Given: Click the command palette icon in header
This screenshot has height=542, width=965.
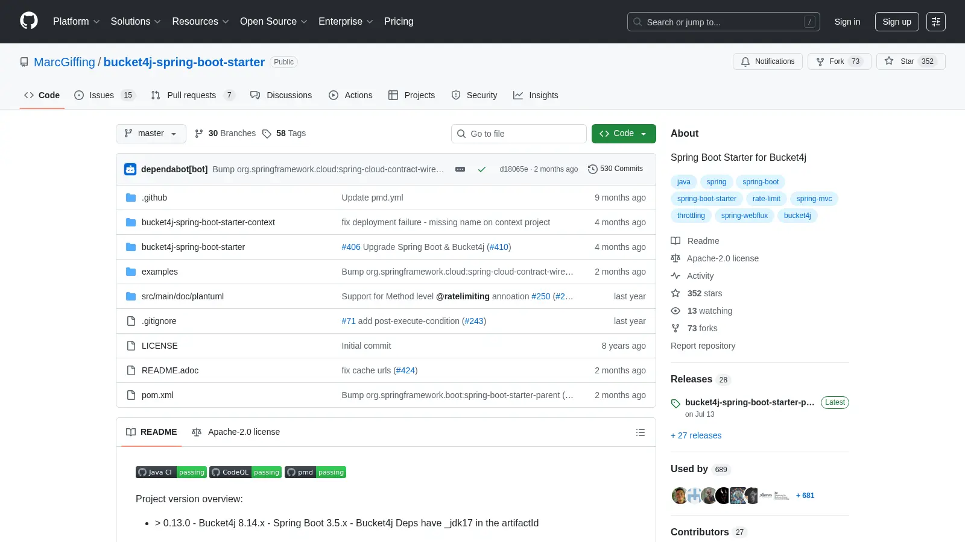Looking at the screenshot, I should [936, 22].
